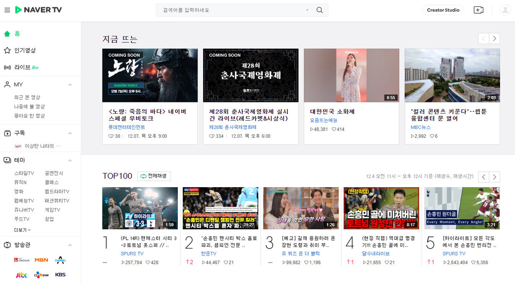Collapse the 구독 section chevron
Screen dimensions: 515x284
(x=70, y=133)
